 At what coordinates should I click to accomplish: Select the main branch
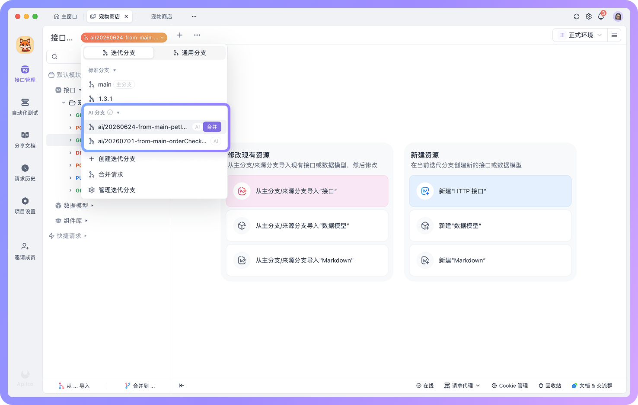coord(155,84)
